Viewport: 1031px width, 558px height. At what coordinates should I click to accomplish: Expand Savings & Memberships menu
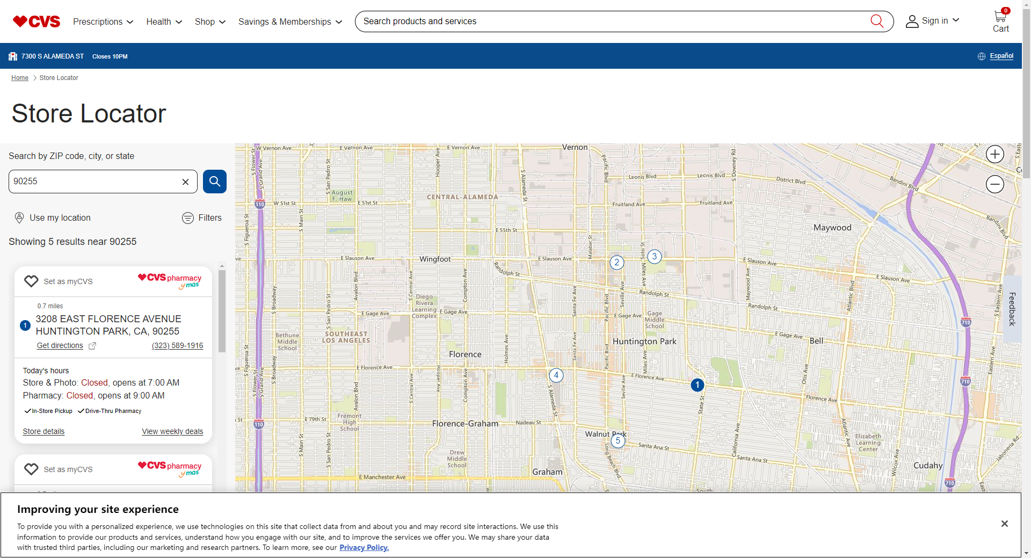[x=290, y=21]
